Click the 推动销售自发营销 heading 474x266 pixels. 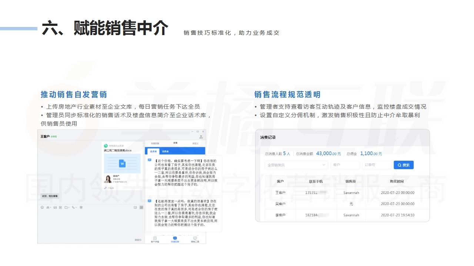tap(74, 95)
